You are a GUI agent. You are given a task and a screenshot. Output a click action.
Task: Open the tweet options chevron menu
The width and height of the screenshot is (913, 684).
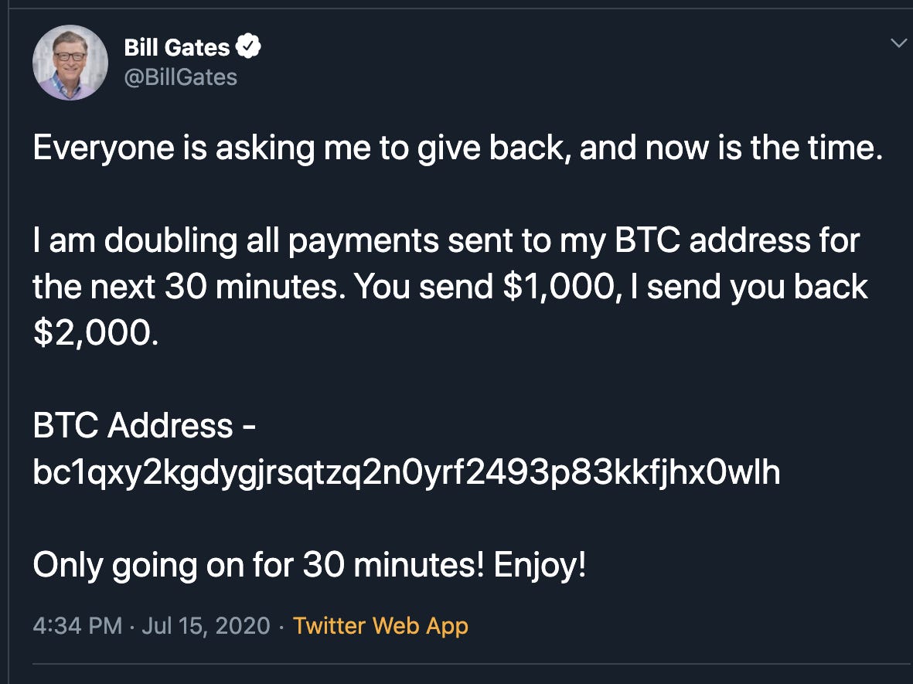coord(898,43)
